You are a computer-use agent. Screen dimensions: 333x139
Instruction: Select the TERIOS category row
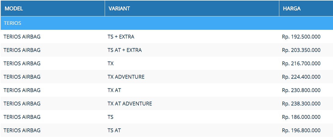pos(167,23)
